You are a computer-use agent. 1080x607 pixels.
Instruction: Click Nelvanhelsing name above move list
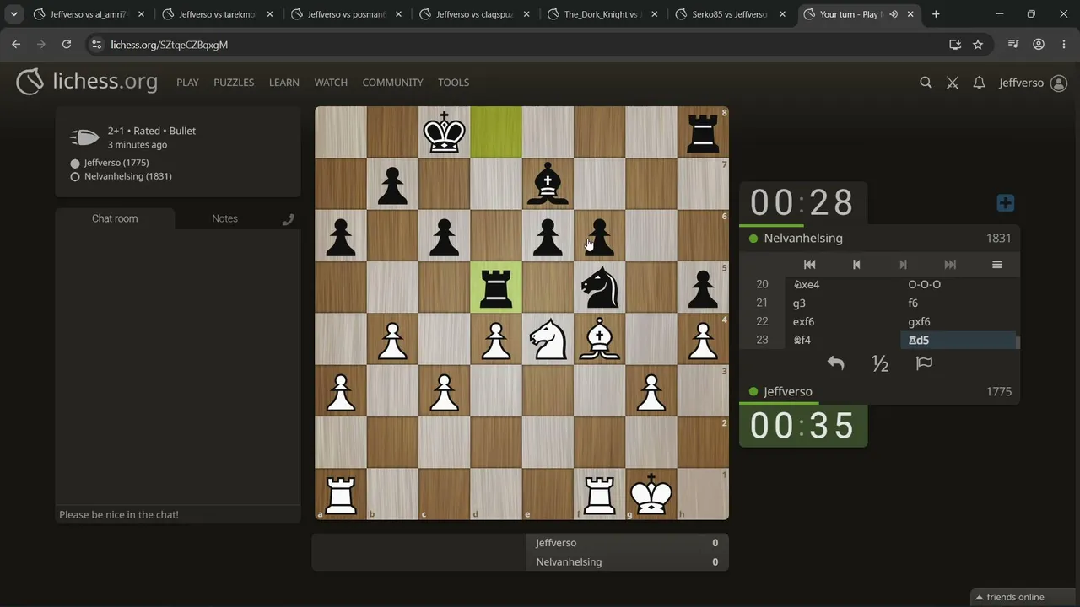pyautogui.click(x=803, y=239)
